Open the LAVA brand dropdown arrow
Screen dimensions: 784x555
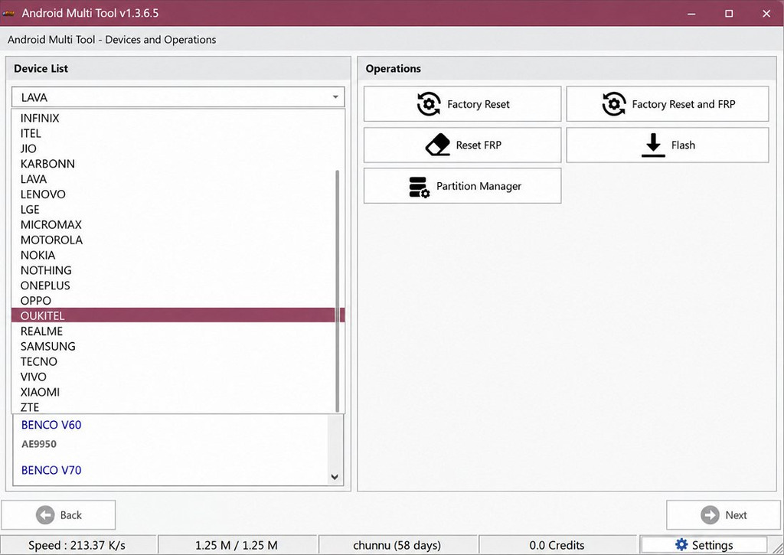[335, 97]
